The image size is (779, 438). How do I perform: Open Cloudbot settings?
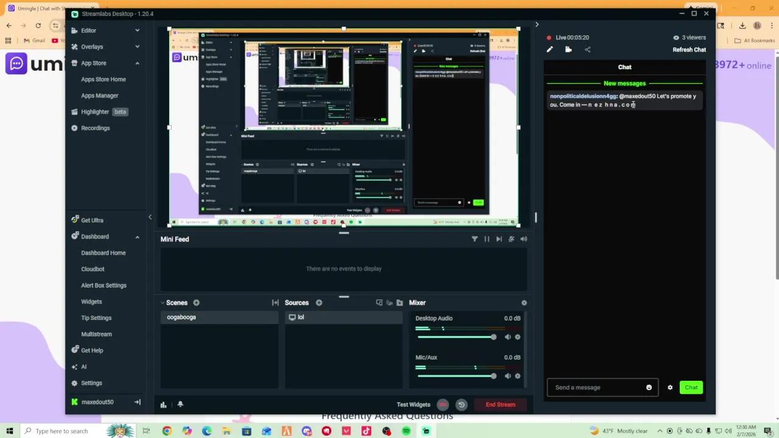coord(93,269)
